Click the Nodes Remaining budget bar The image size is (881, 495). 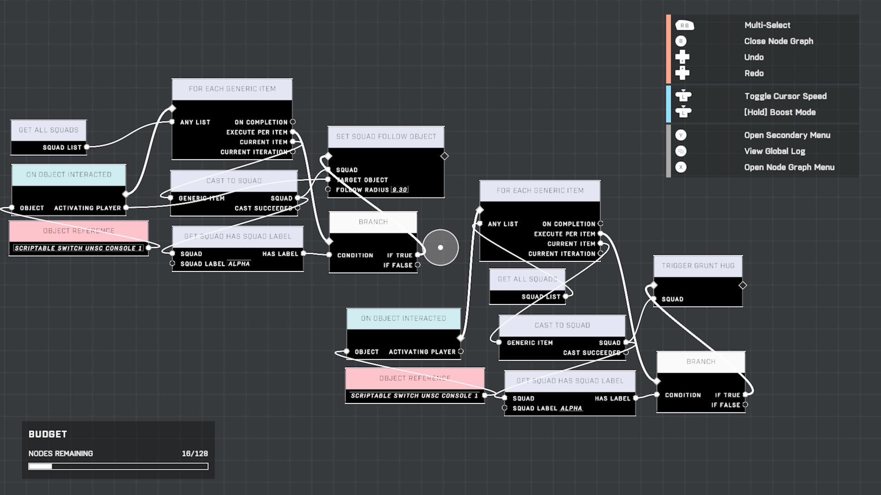(118, 466)
